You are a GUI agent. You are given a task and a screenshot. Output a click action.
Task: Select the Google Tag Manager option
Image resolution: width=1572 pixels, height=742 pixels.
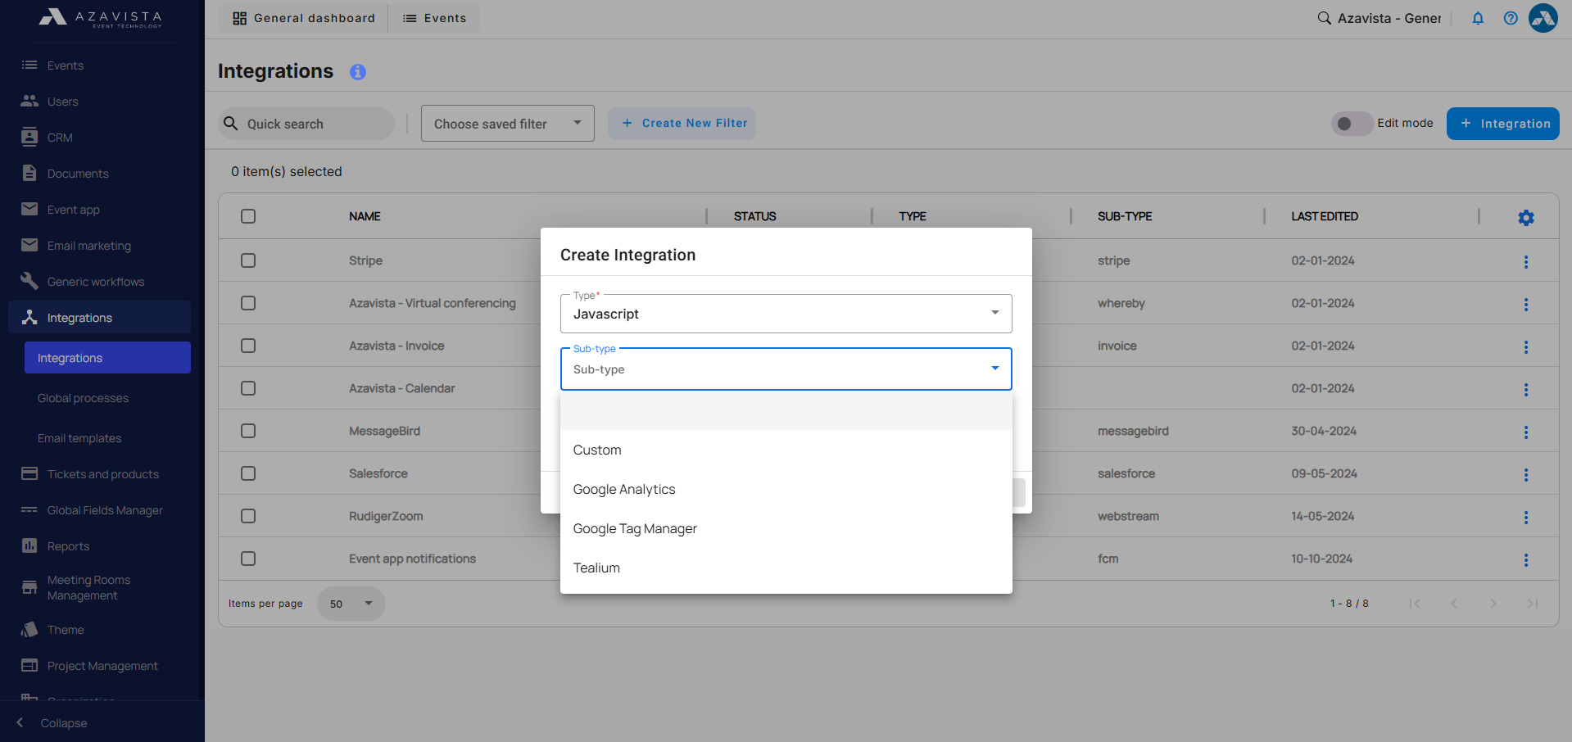[x=786, y=528]
